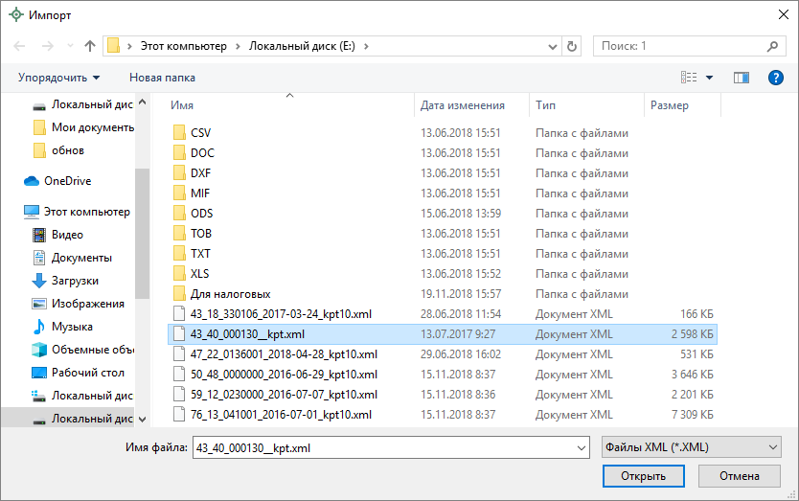
Task: Open the CSV folder
Action: pos(200,133)
